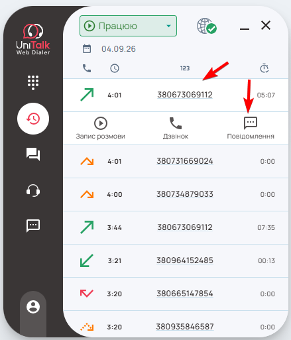
Task: Sort by call duration stopwatch header
Action: click(264, 68)
